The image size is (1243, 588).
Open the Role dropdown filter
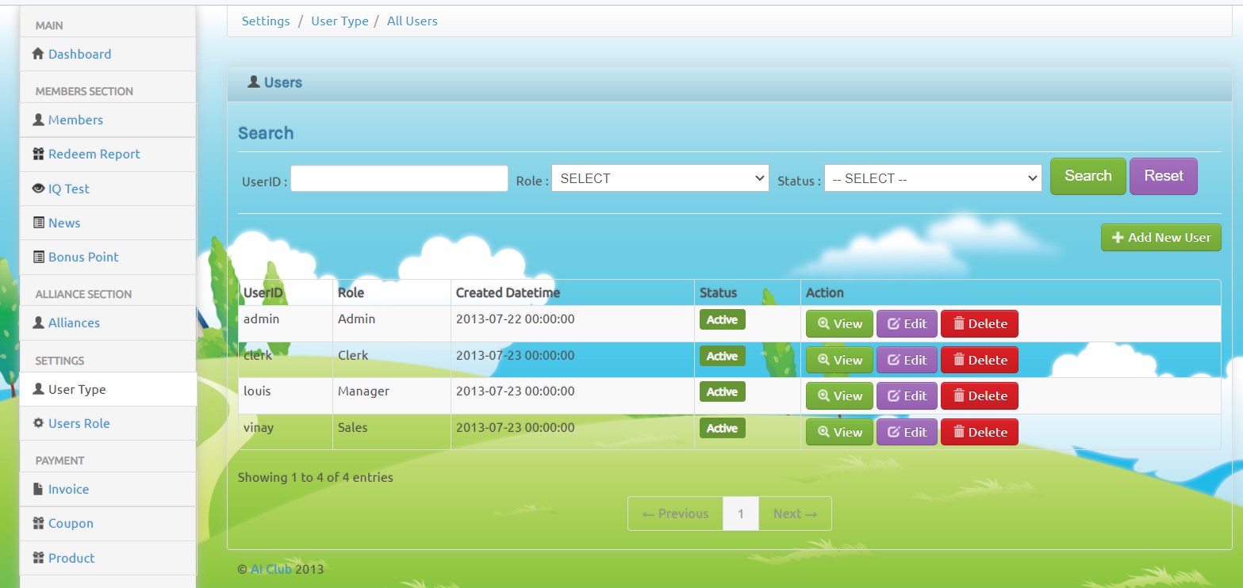pos(660,178)
